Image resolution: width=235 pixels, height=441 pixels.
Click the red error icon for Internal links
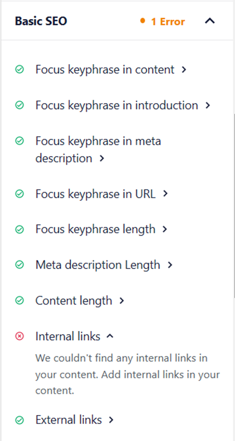coord(20,336)
